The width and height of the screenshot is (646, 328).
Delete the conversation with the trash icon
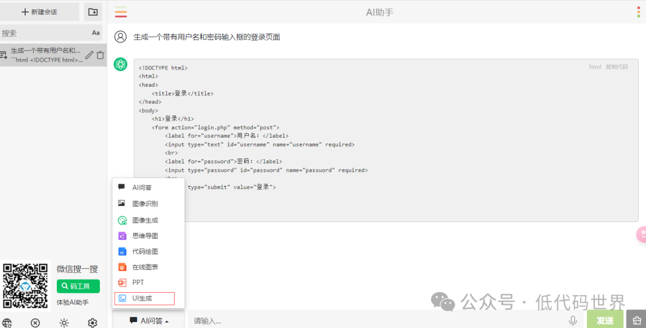(100, 55)
